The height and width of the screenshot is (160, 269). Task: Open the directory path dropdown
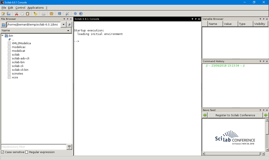64,25
